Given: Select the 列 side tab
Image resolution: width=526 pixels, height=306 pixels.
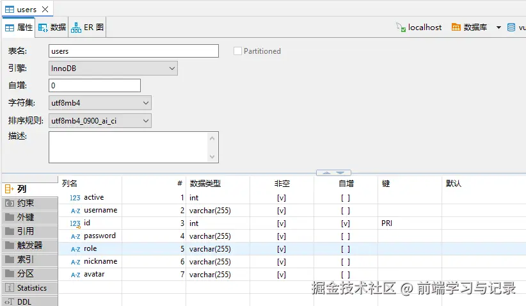Looking at the screenshot, I should pyautogui.click(x=30, y=189).
